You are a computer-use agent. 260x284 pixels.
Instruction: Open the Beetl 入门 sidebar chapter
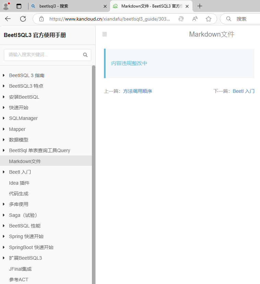(20, 172)
